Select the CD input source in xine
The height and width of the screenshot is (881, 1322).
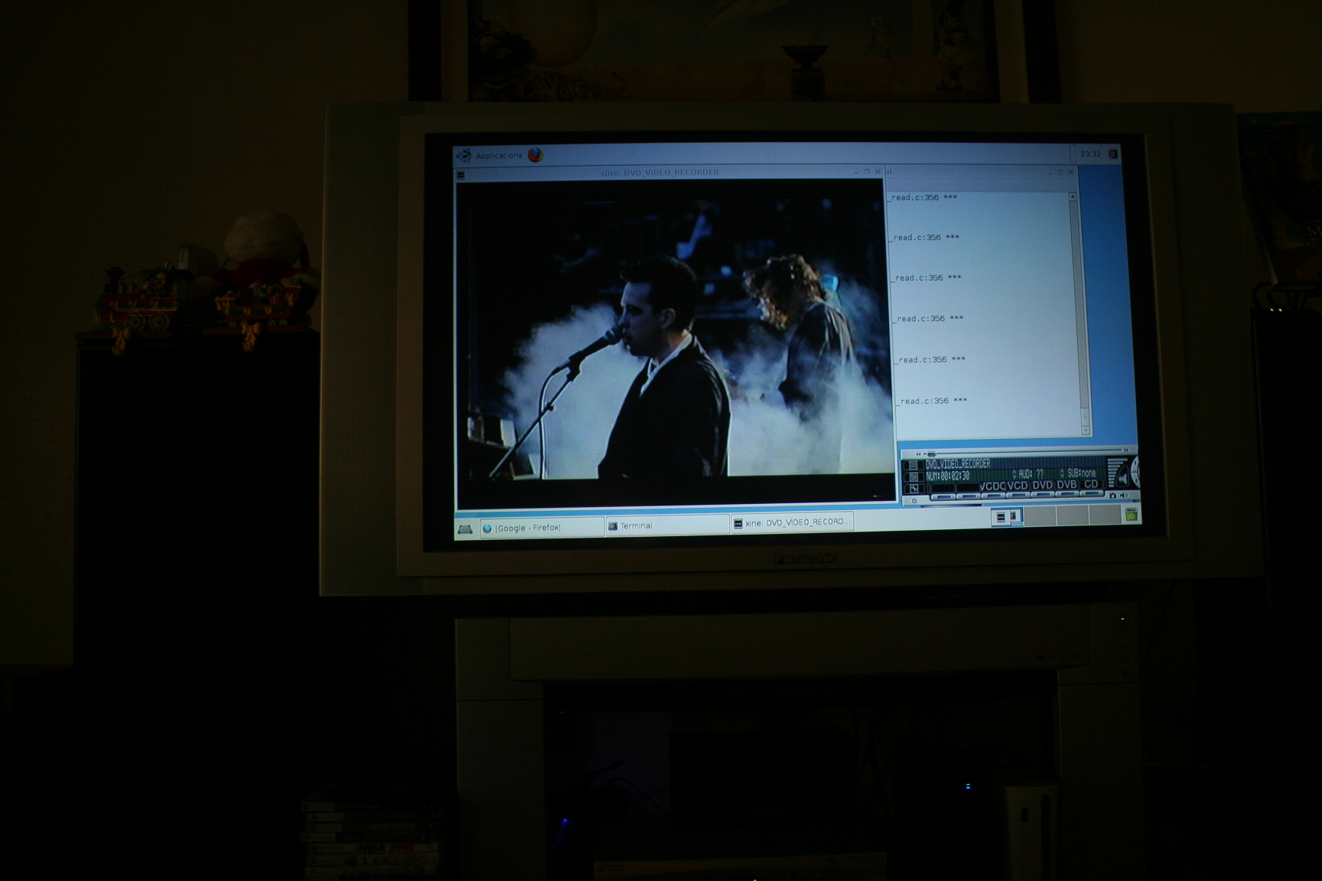(1091, 484)
